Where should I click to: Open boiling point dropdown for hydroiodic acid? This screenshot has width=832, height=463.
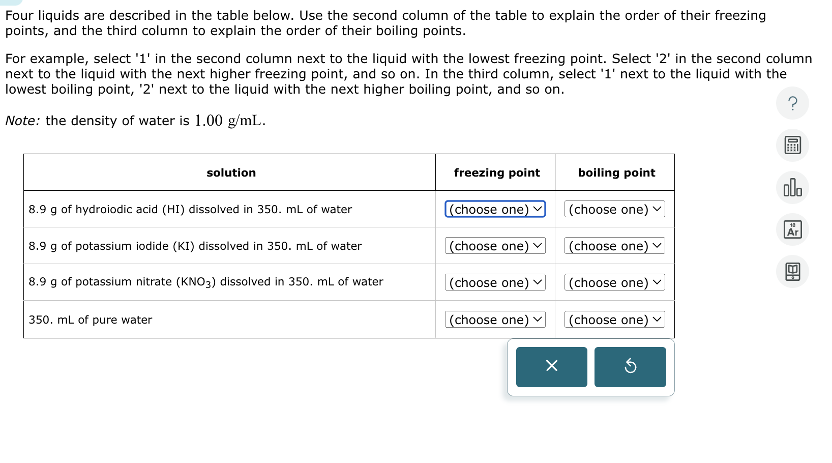(614, 209)
